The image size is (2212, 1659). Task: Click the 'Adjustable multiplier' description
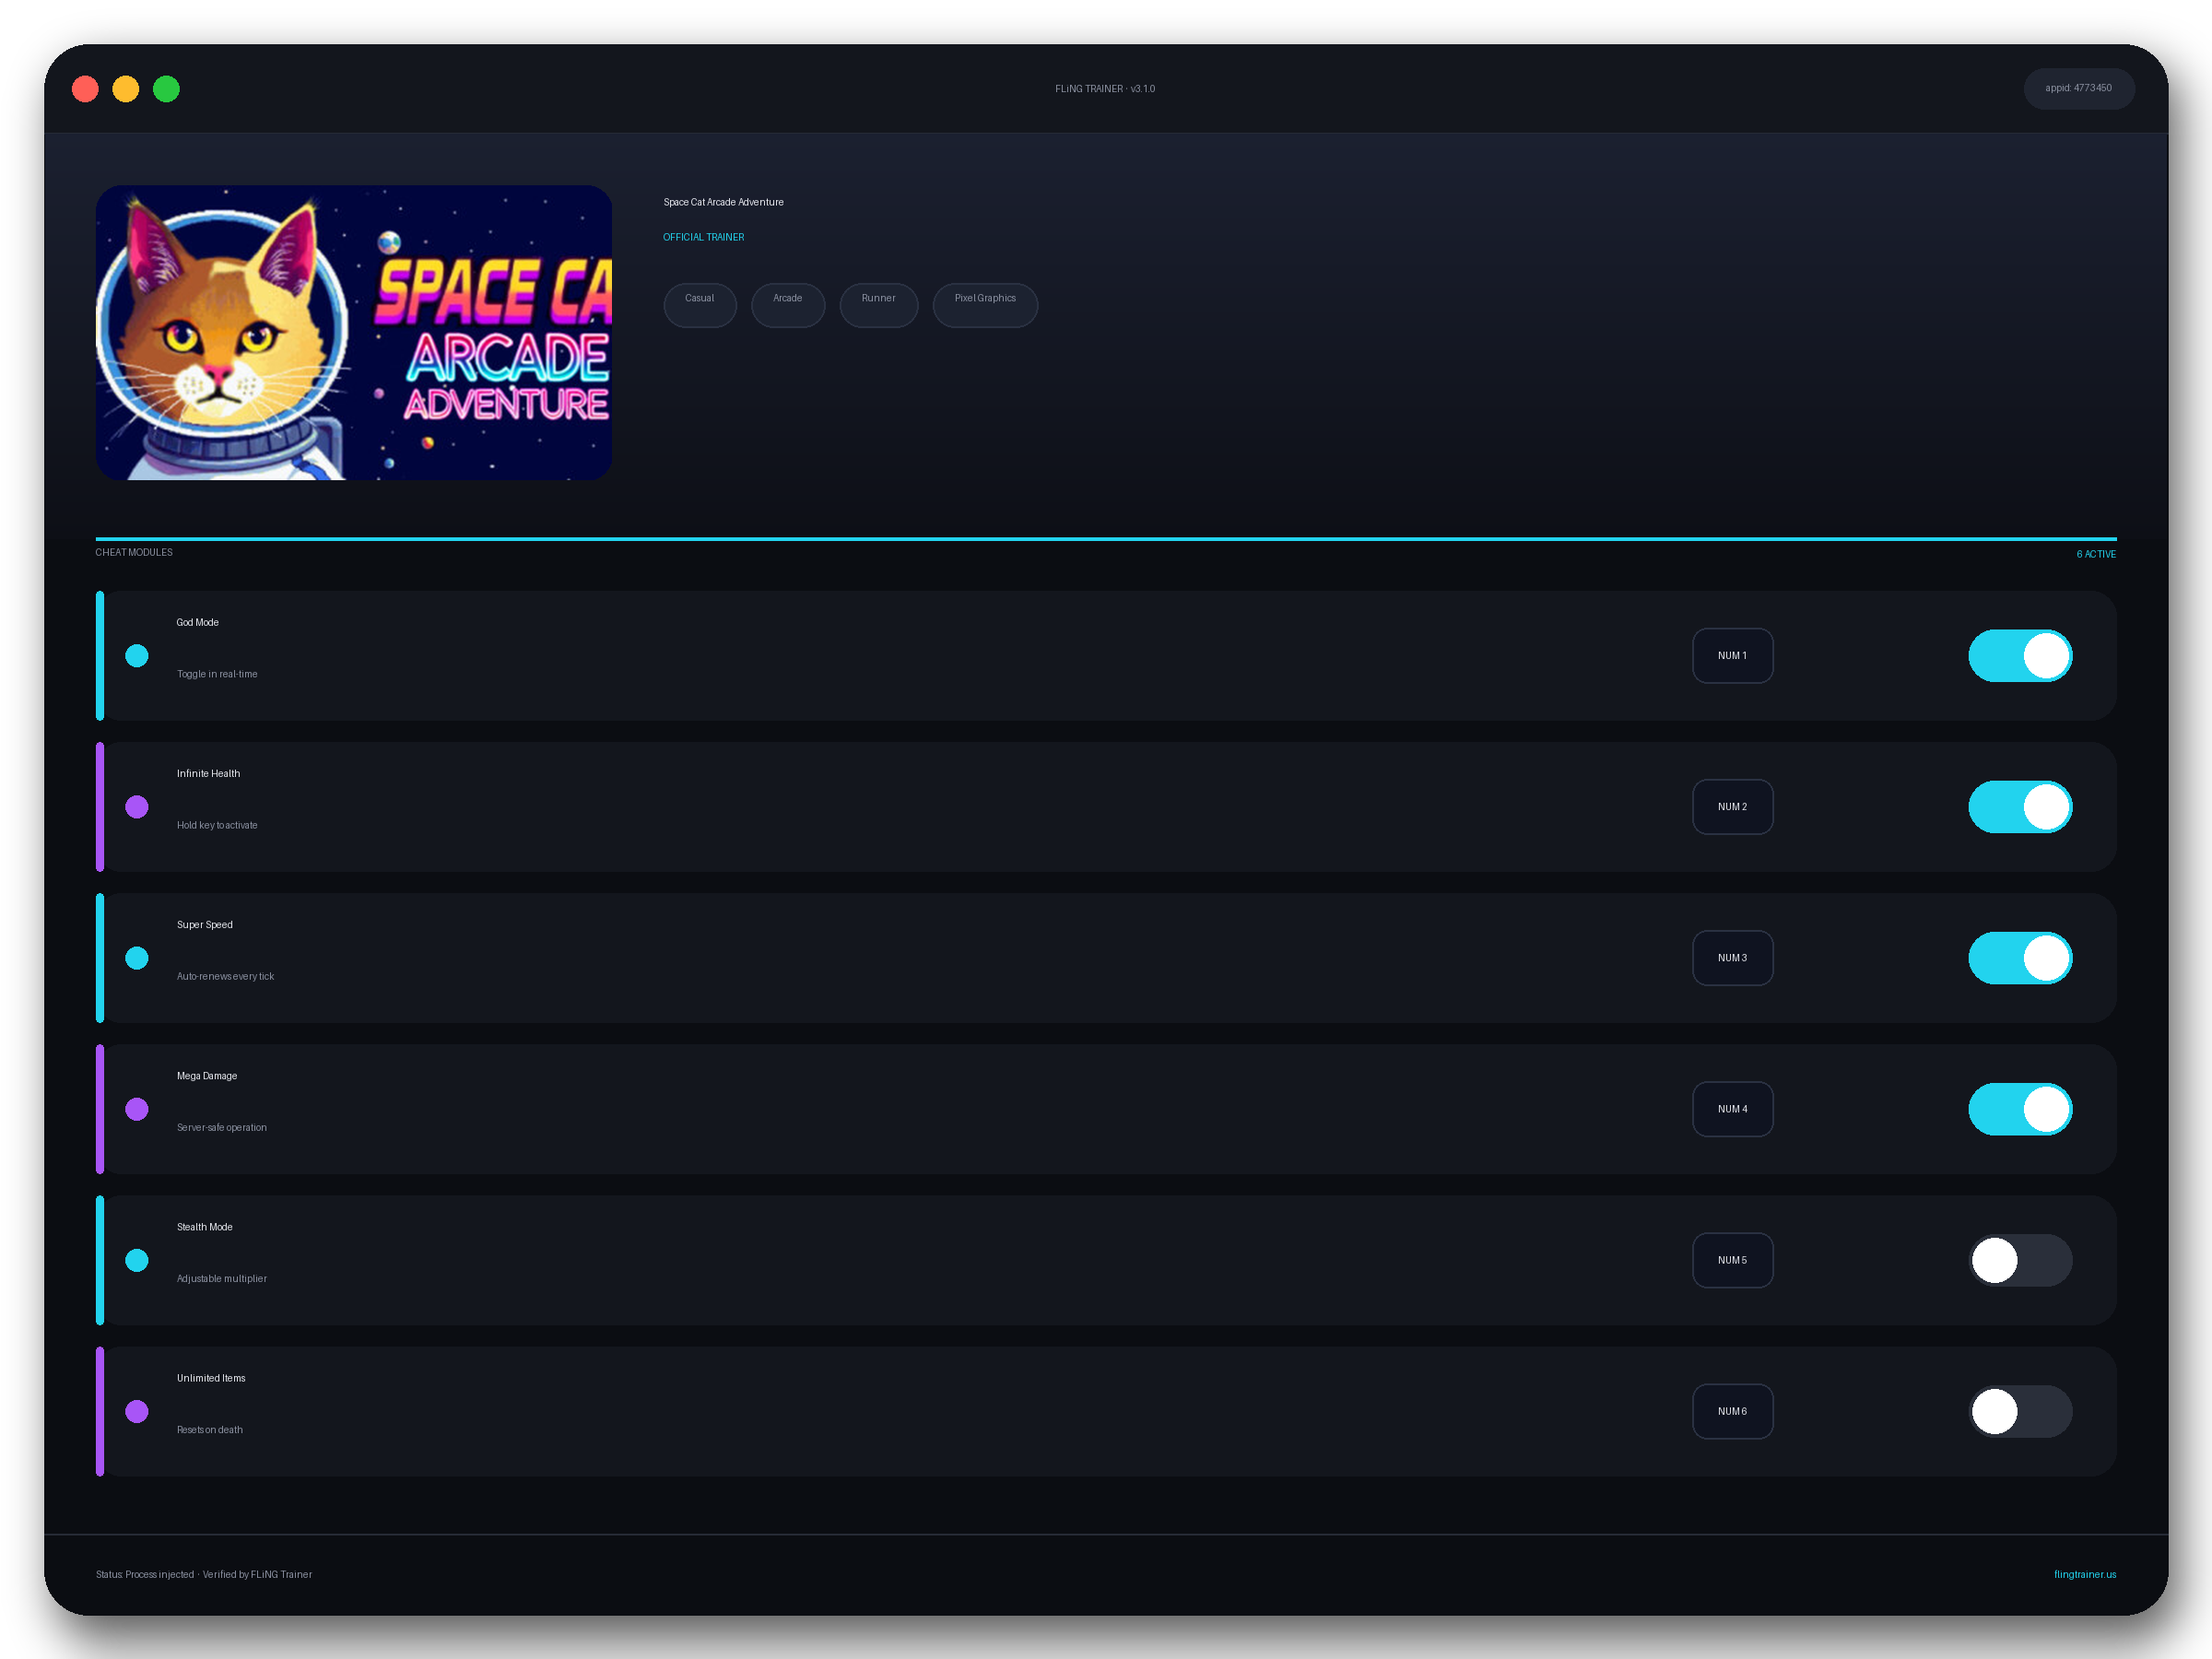221,1278
